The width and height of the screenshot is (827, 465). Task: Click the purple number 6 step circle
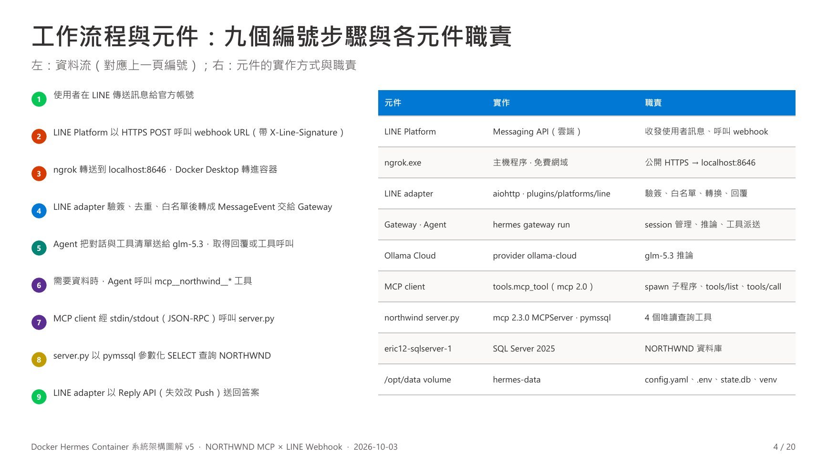click(x=39, y=285)
